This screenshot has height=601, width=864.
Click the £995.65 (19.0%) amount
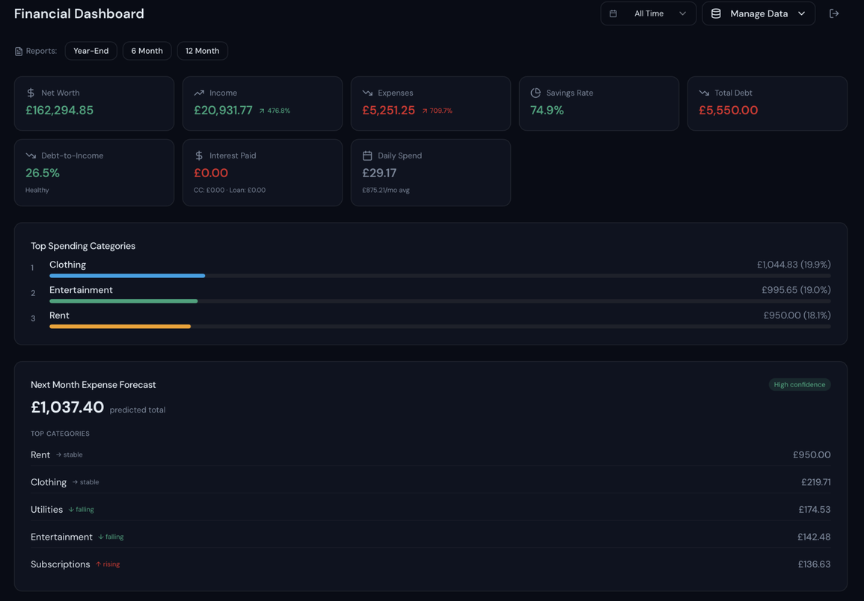[x=796, y=290]
